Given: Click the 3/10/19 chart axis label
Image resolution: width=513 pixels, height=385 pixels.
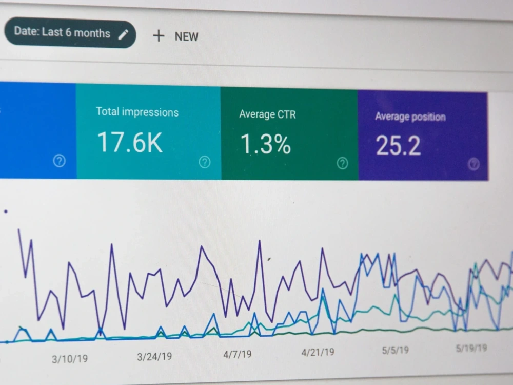Looking at the screenshot, I should pos(70,359).
